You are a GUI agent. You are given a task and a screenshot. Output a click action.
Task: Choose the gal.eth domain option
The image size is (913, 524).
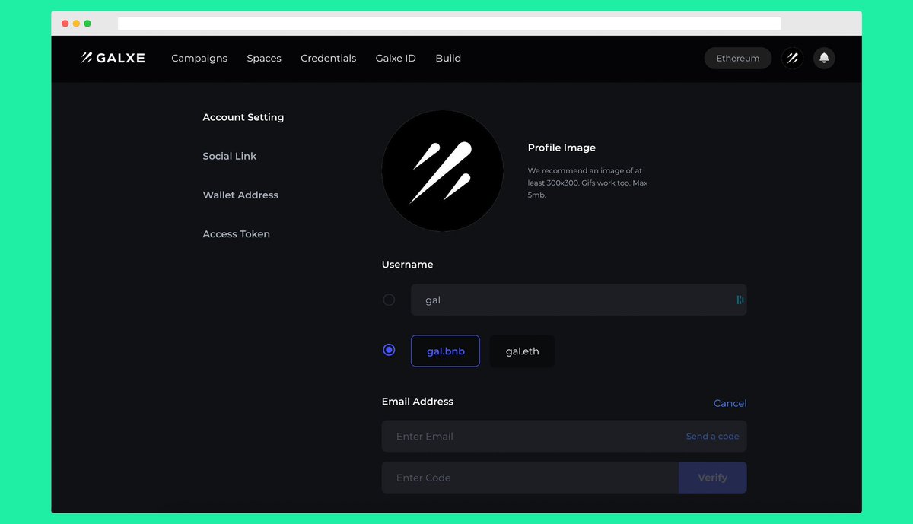click(522, 351)
